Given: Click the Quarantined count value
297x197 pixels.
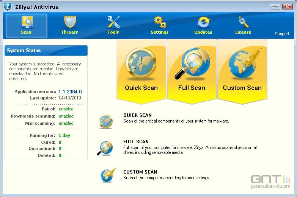Looking at the screenshot, I should click(60, 149).
